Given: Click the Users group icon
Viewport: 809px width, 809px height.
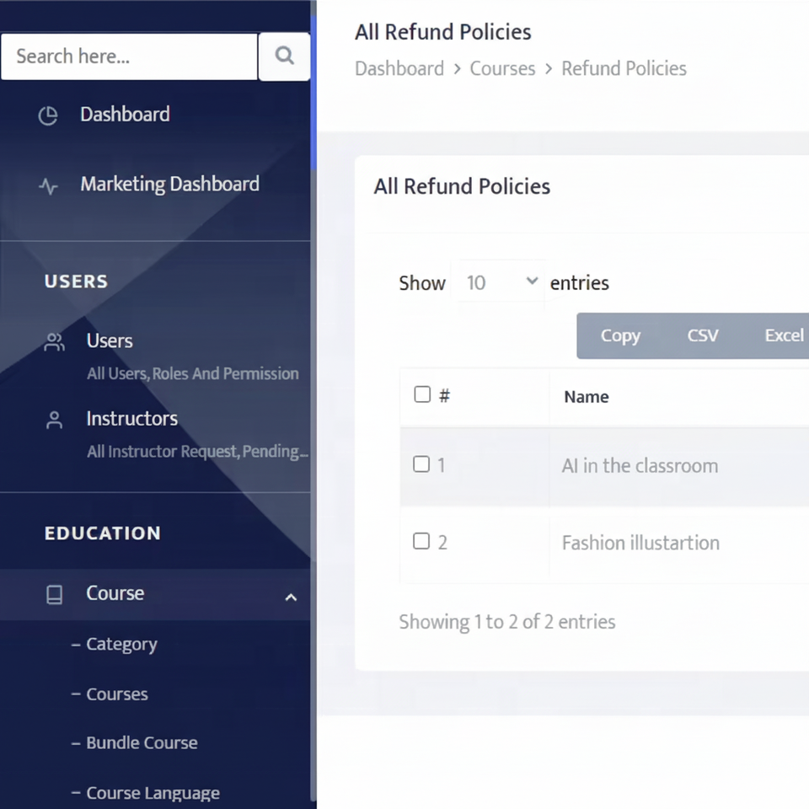Looking at the screenshot, I should coord(54,342).
